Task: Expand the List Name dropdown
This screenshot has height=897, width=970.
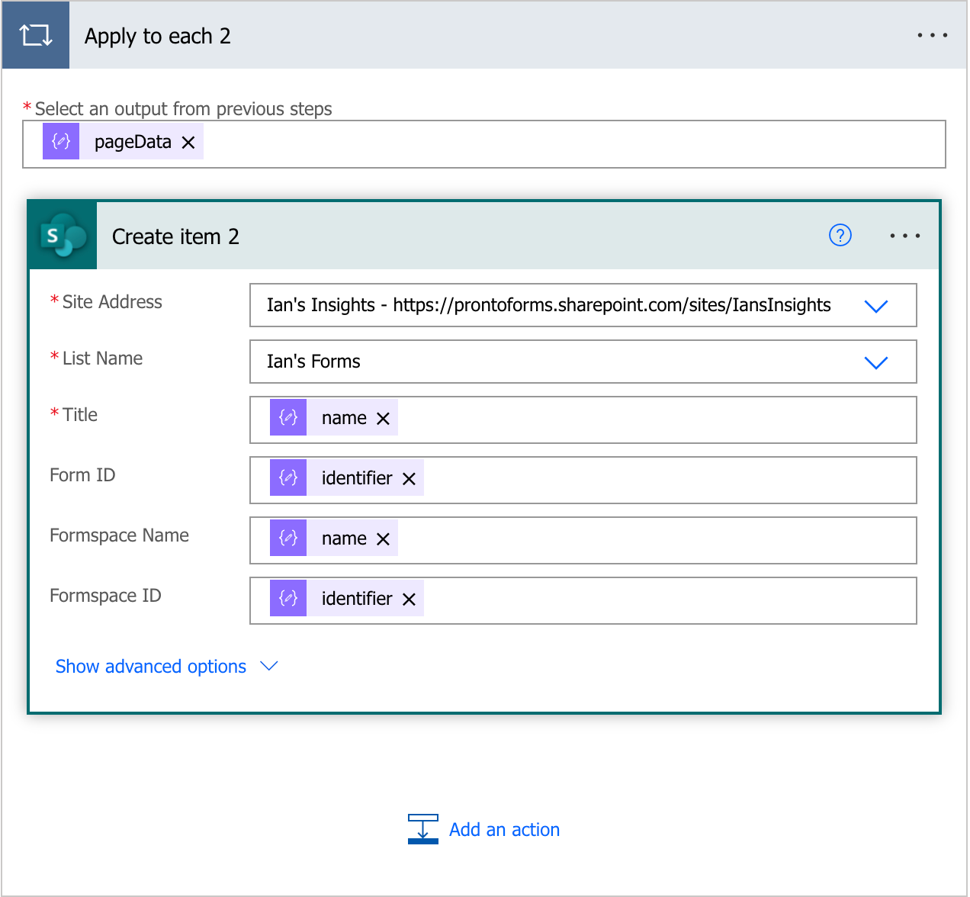Action: tap(875, 362)
